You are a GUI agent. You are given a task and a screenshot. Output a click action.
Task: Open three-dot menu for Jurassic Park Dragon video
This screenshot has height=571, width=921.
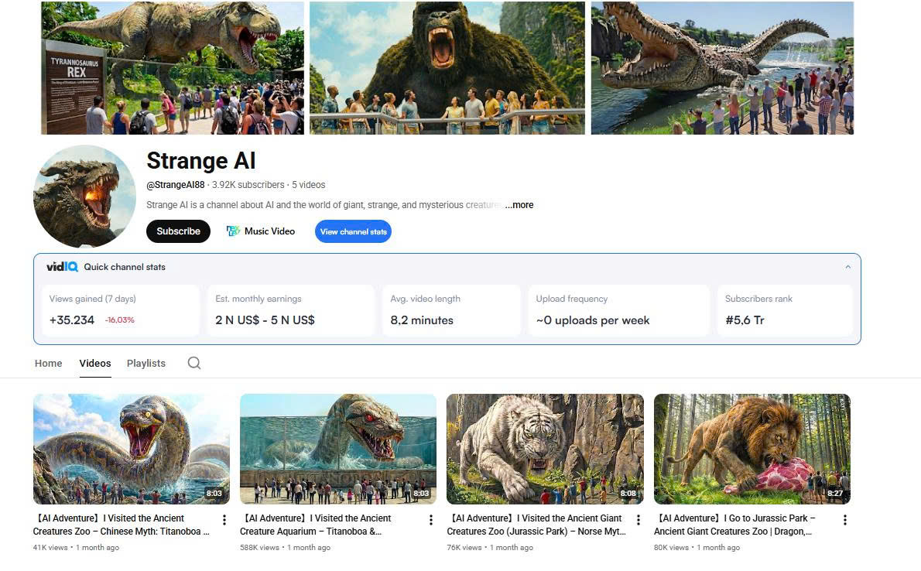(845, 520)
